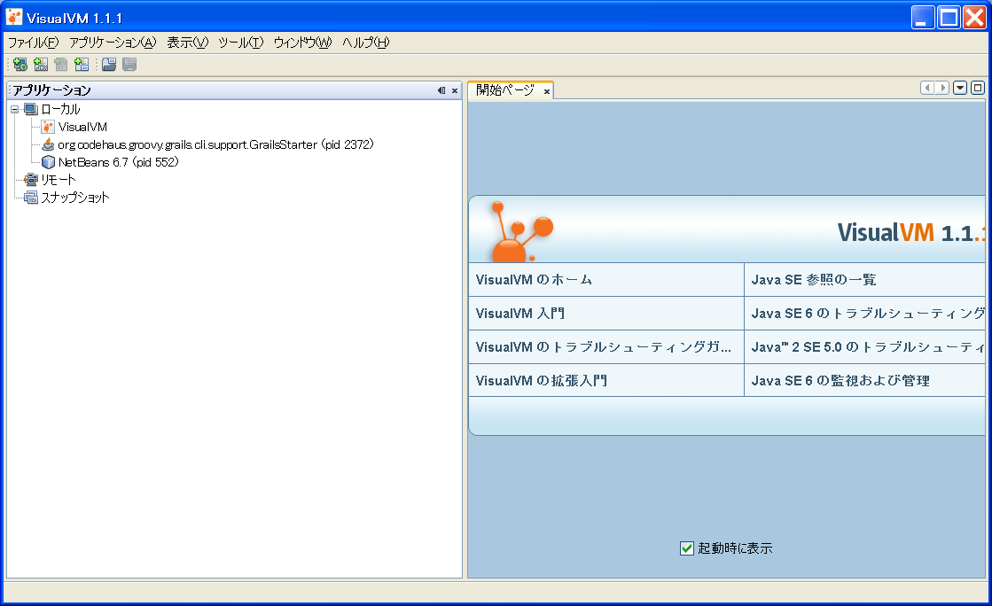
Task: Open the VisualVM のホーム link
Action: coord(534,280)
